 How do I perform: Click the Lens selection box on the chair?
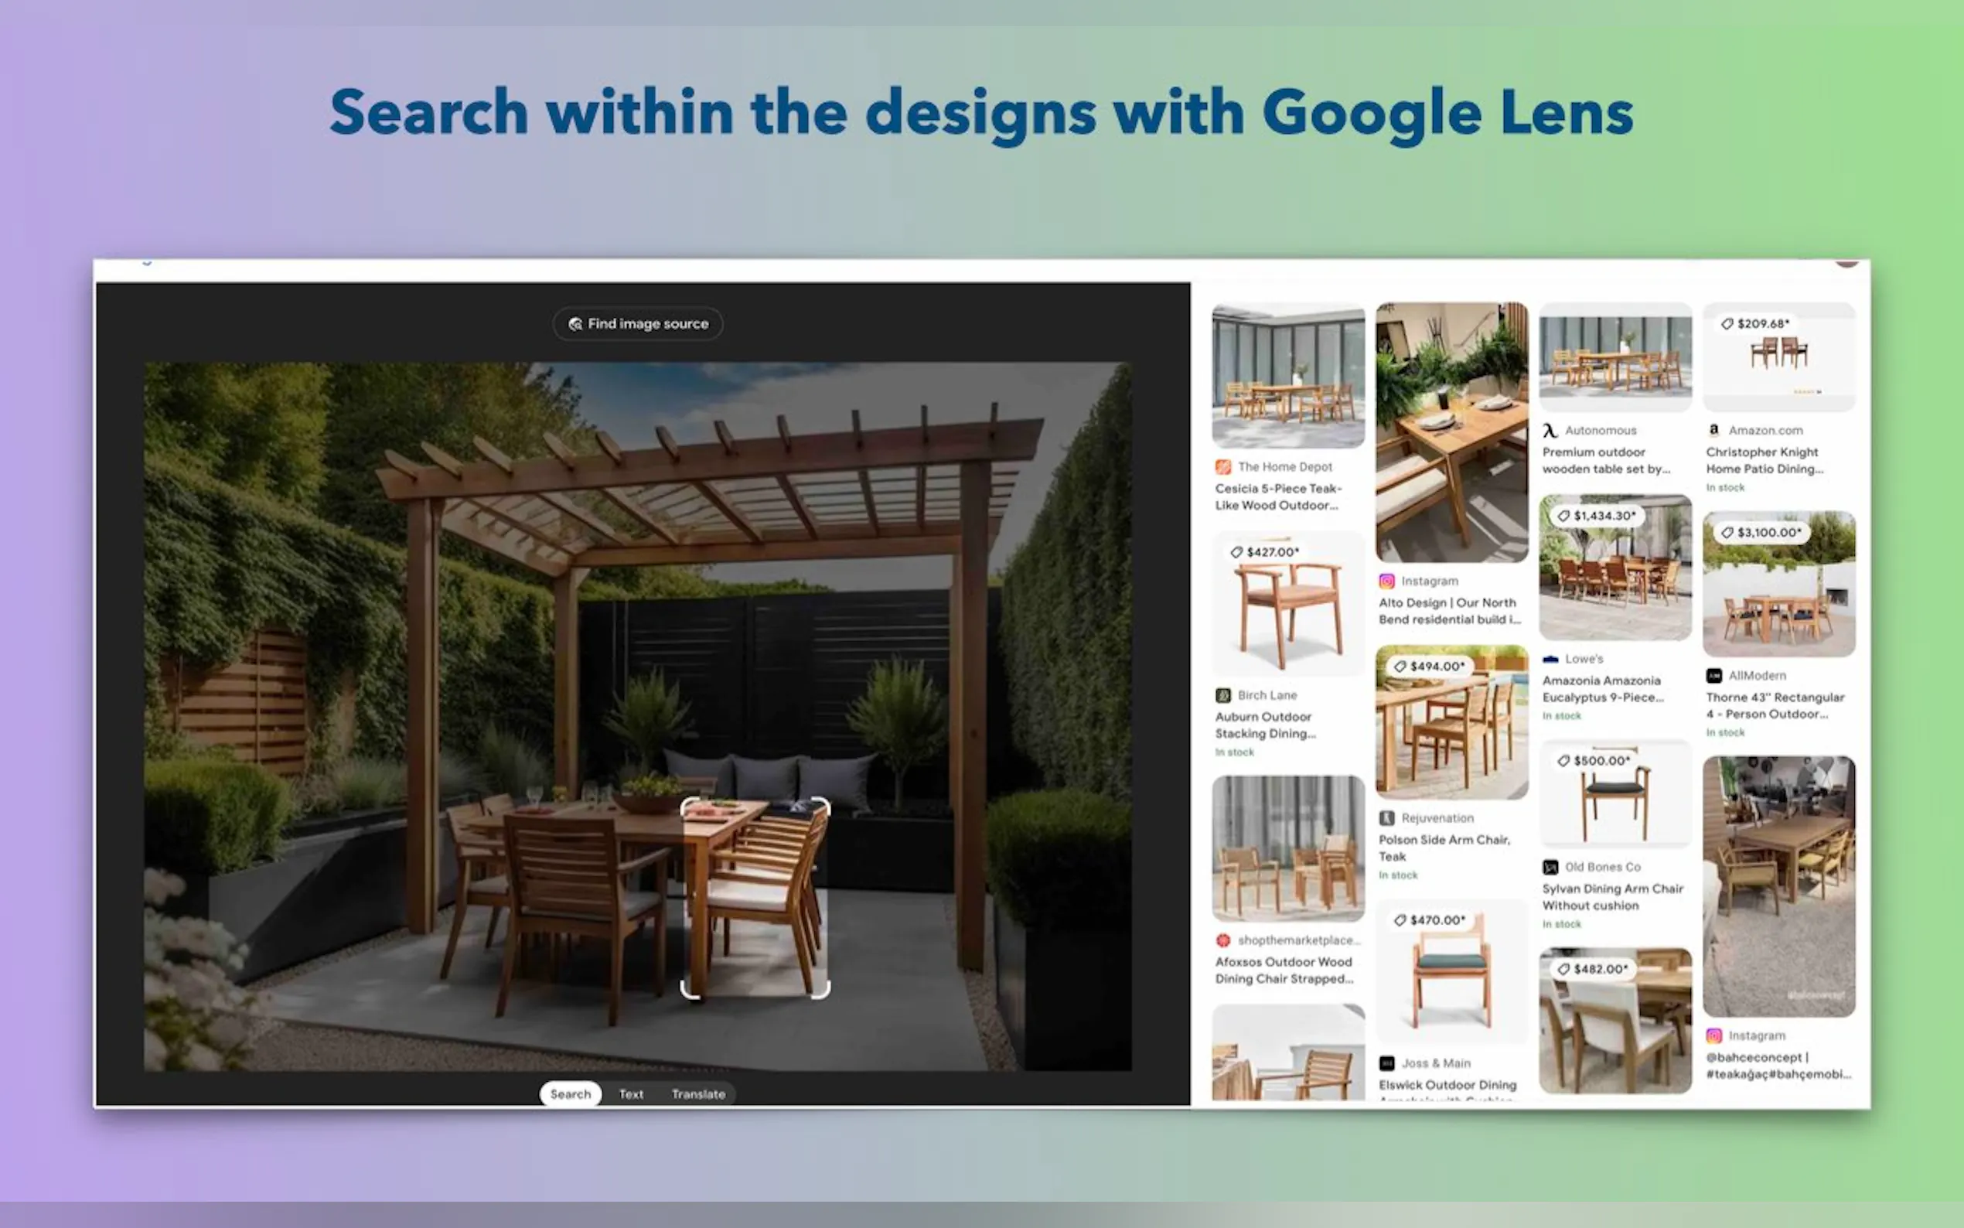pyautogui.click(x=755, y=898)
